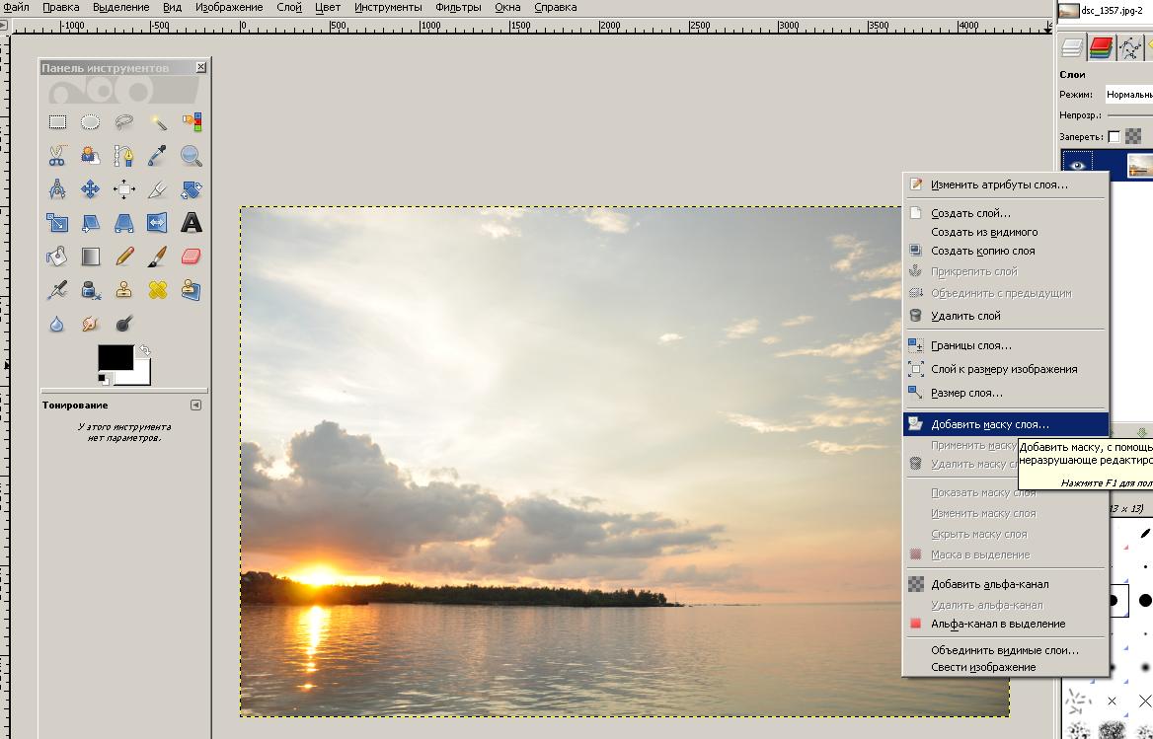Click the layer thumbnail in Layers panel
Screen dimensions: 1153x739
click(x=1139, y=165)
